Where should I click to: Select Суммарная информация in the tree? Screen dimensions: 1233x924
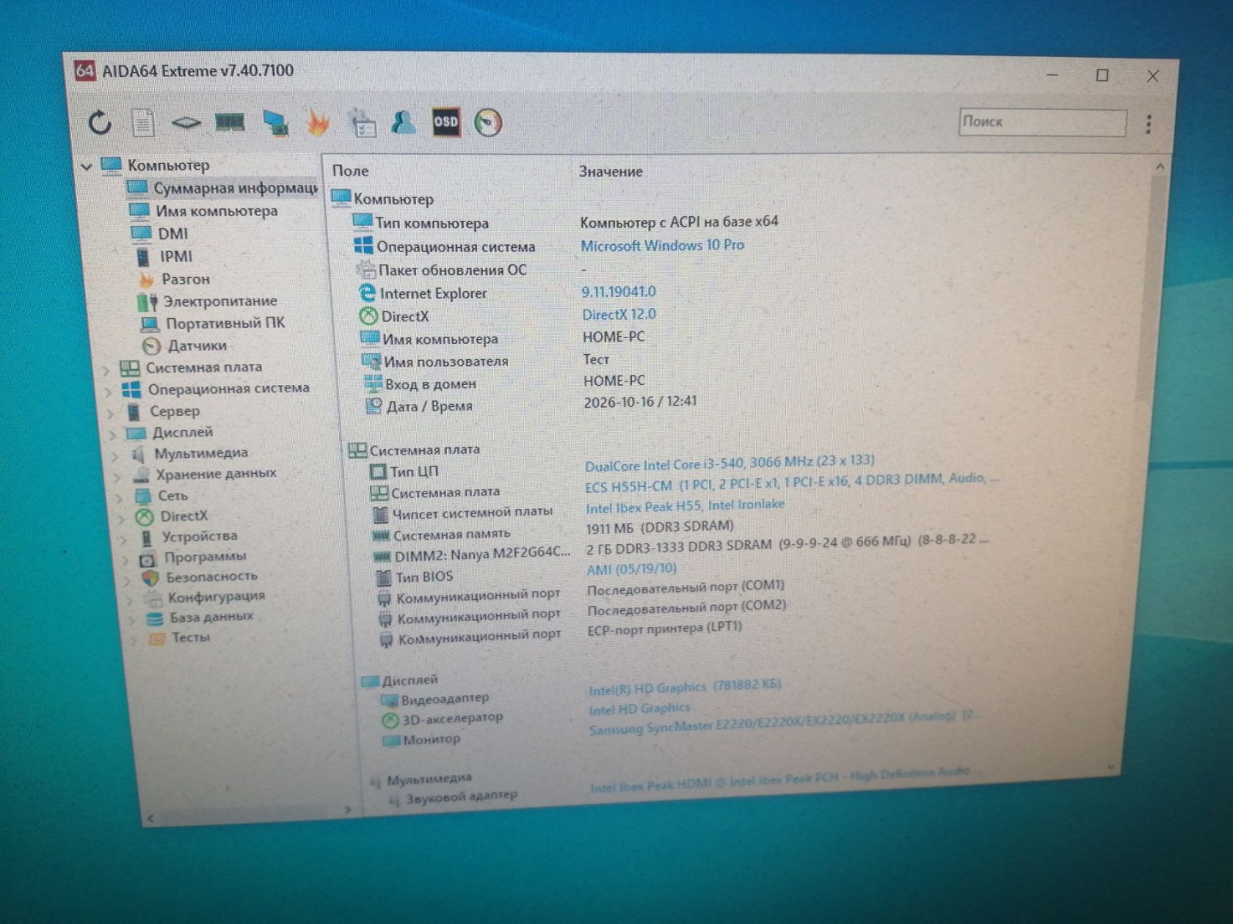[223, 188]
